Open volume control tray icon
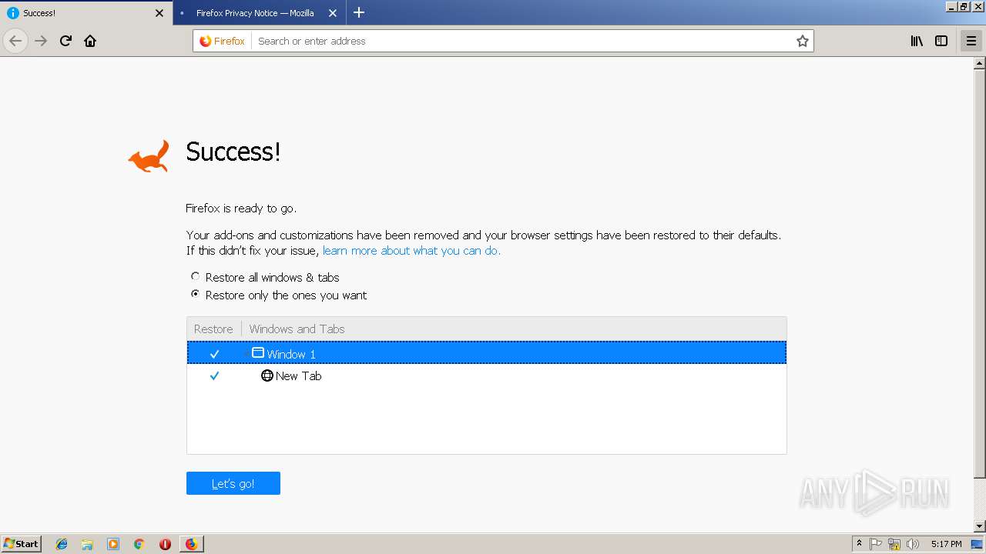This screenshot has height=554, width=986. 913,544
